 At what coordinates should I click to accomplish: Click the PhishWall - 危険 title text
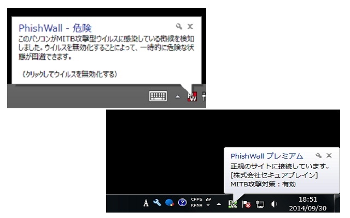55,28
